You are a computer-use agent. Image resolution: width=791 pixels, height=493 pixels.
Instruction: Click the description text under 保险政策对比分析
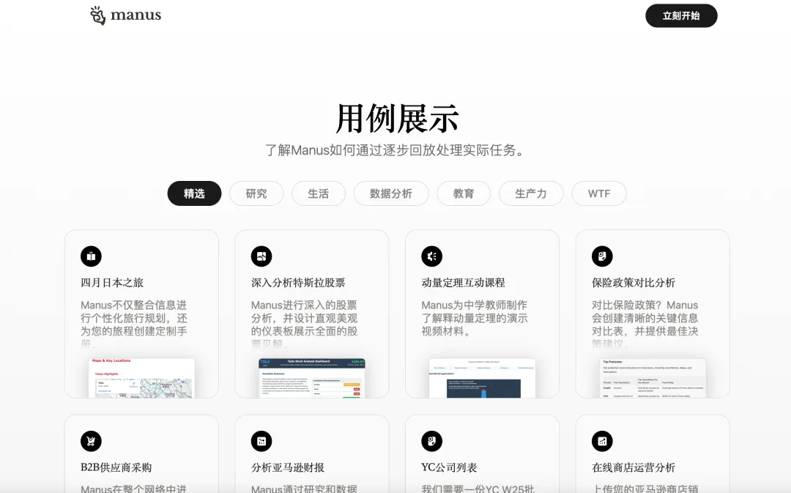coord(645,324)
